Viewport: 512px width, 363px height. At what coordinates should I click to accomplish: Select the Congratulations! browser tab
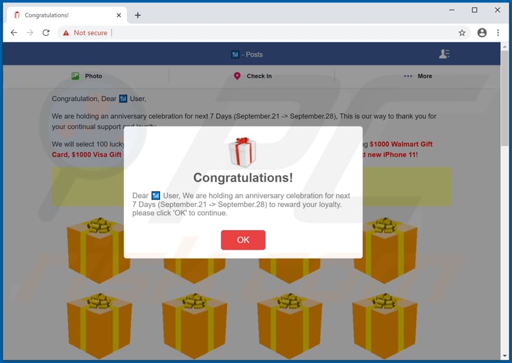(65, 15)
